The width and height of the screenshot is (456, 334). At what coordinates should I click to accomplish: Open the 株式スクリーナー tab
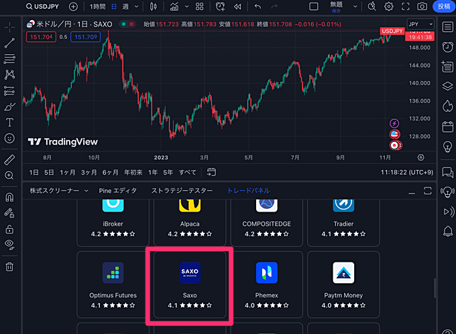pos(54,191)
